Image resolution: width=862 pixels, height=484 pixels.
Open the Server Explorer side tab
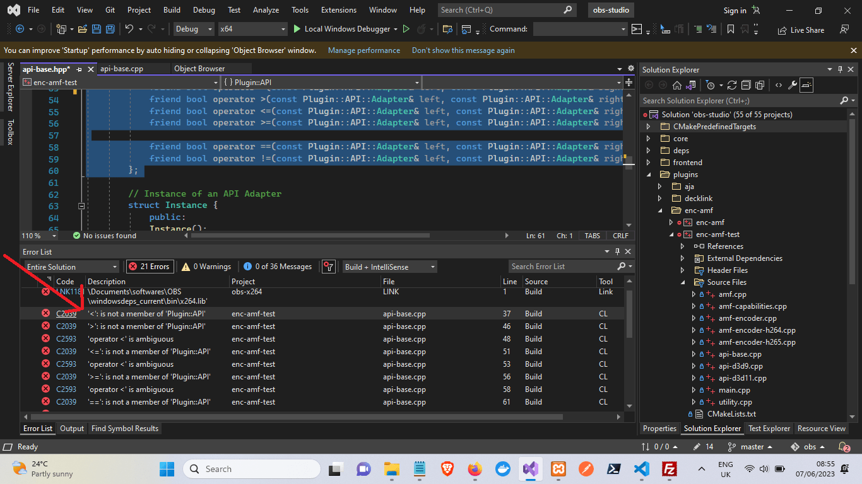pyautogui.click(x=10, y=87)
